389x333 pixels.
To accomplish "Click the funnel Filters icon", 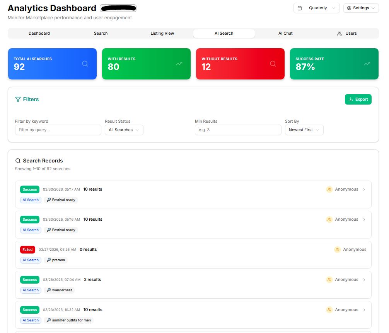I will point(18,100).
